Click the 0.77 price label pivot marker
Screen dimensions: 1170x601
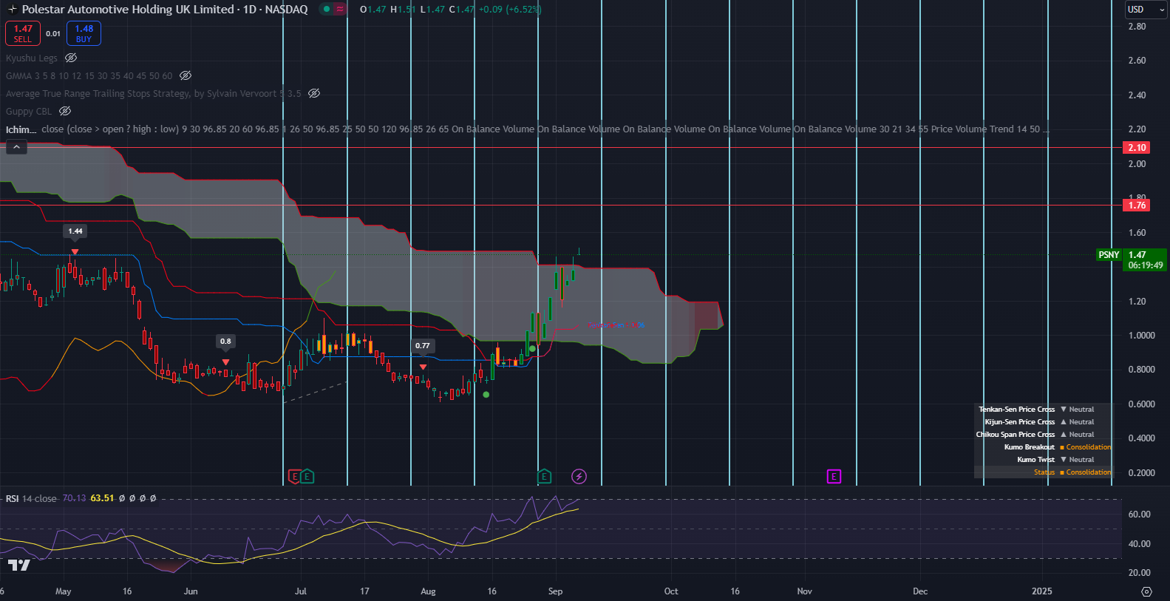pyautogui.click(x=423, y=346)
